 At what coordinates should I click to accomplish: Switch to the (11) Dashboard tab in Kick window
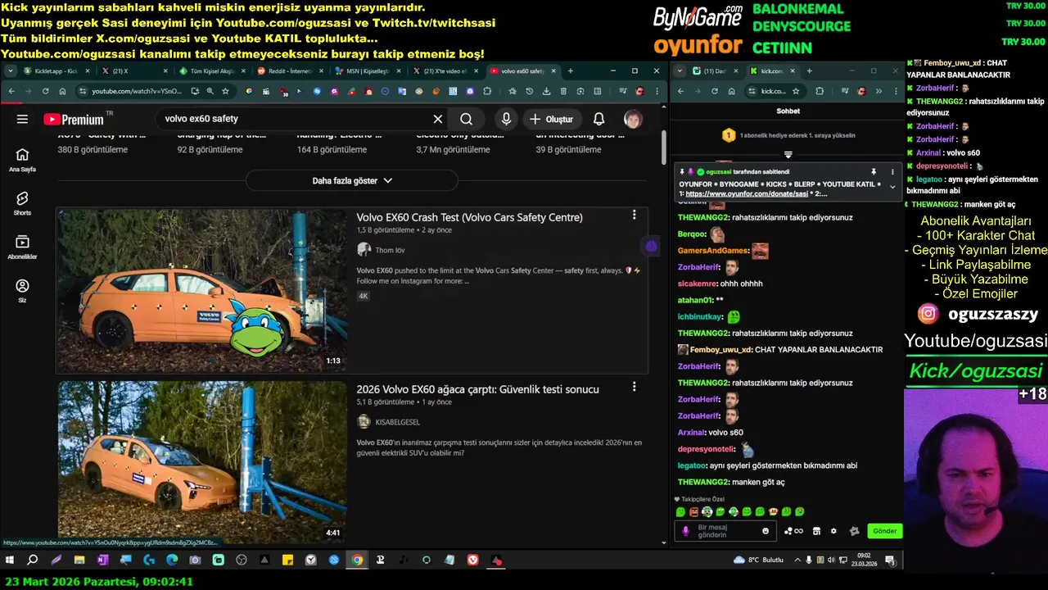[x=716, y=71]
